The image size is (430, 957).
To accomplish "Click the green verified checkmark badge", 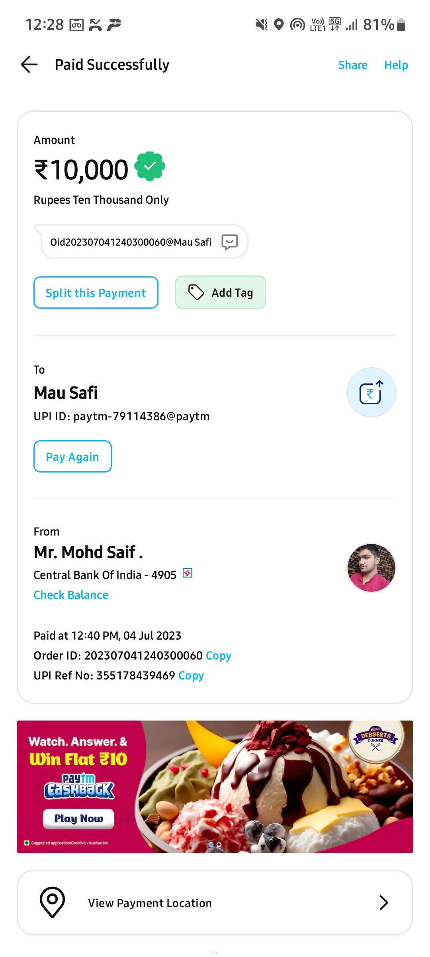I will click(150, 167).
